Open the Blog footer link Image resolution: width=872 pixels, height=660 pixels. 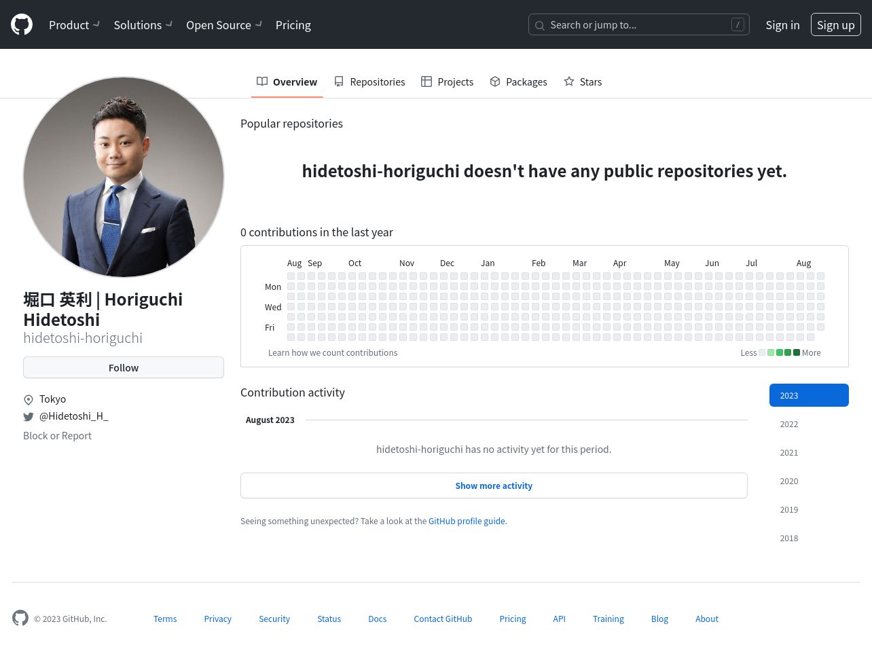pos(659,619)
